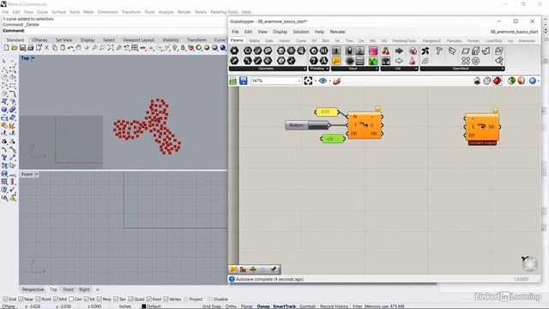Toggle the Mid osnap checkbox
The image size is (549, 309).
(x=56, y=300)
